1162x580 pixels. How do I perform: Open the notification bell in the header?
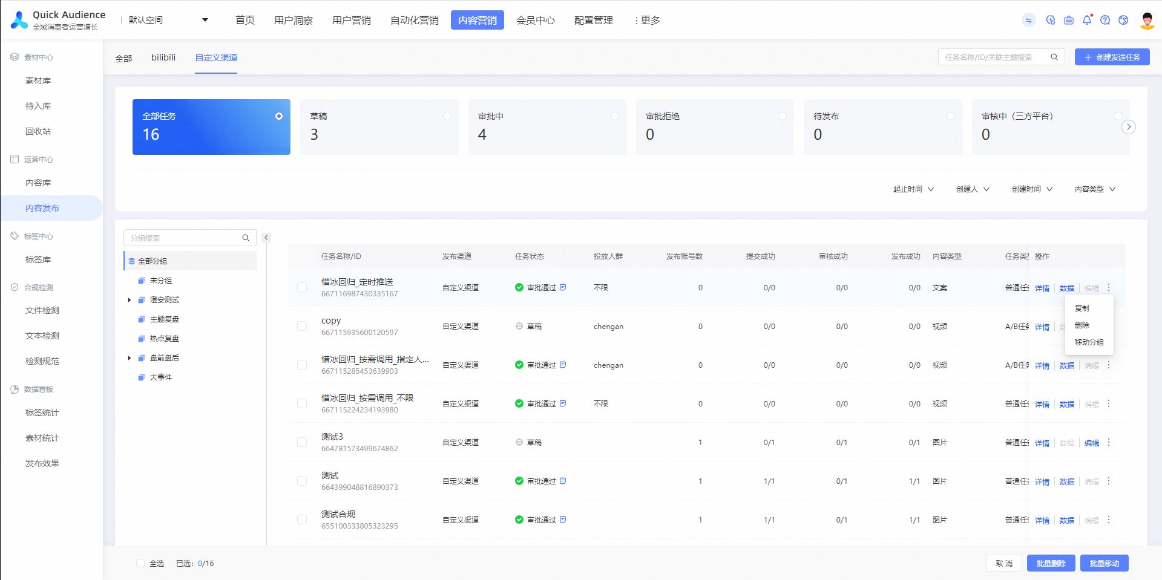1087,20
